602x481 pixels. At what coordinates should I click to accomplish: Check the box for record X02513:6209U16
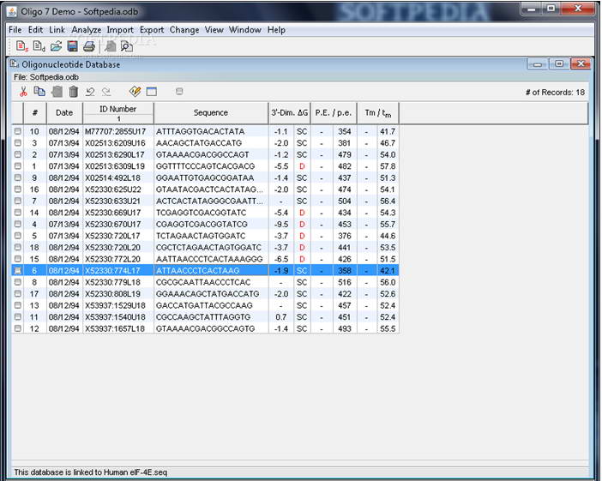click(18, 143)
